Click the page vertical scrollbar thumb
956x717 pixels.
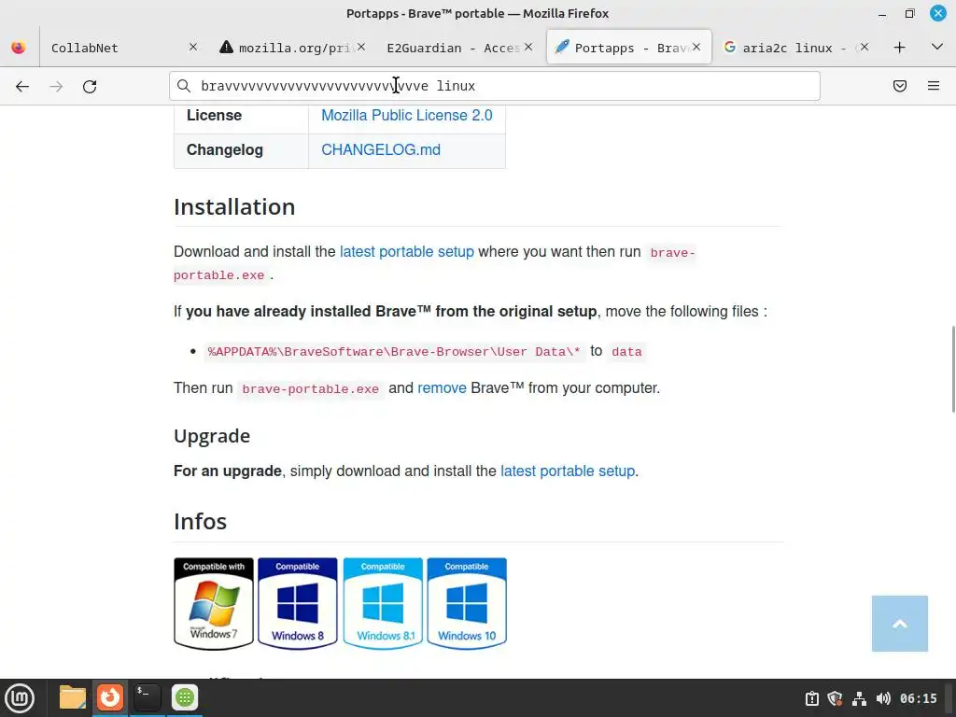953,370
